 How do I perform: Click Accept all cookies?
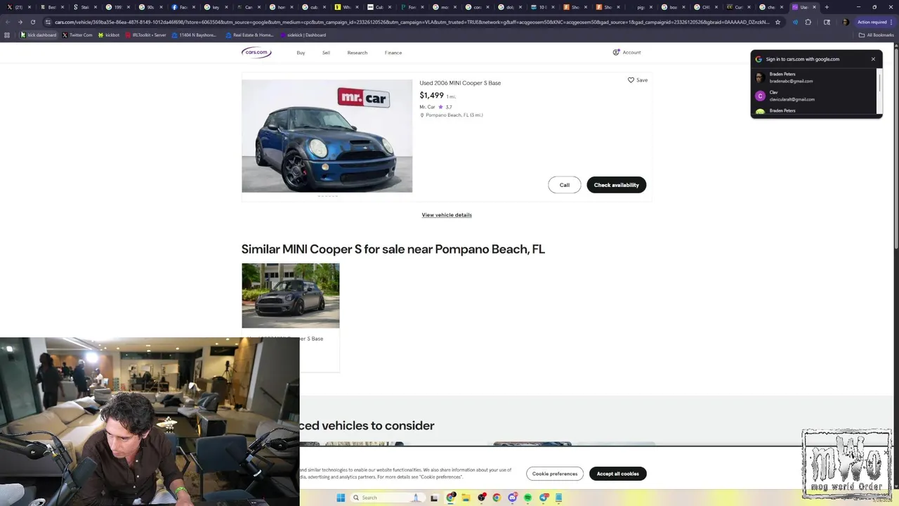tap(618, 474)
